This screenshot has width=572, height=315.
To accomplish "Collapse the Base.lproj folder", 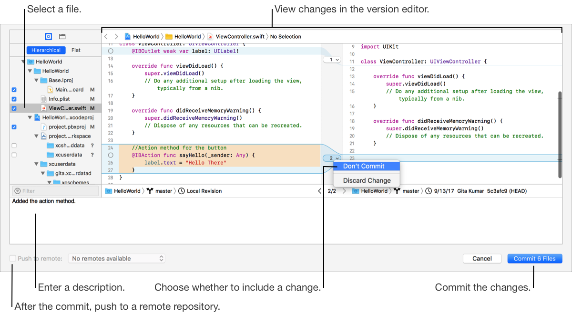I will 37,80.
